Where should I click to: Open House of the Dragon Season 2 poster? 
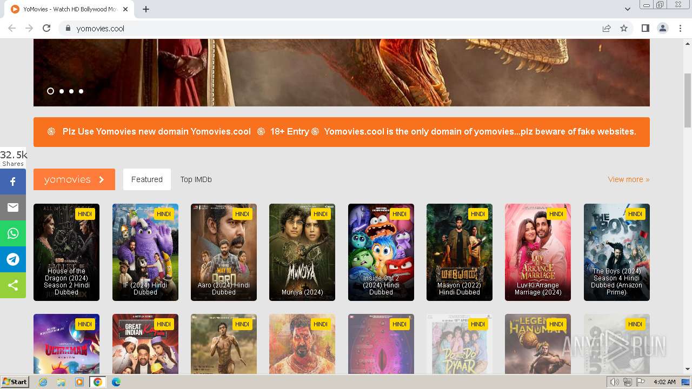point(66,252)
